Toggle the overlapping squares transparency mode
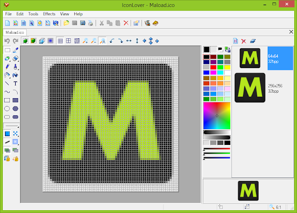Image resolution: width=297 pixels, height=213 pixels. tap(7, 150)
